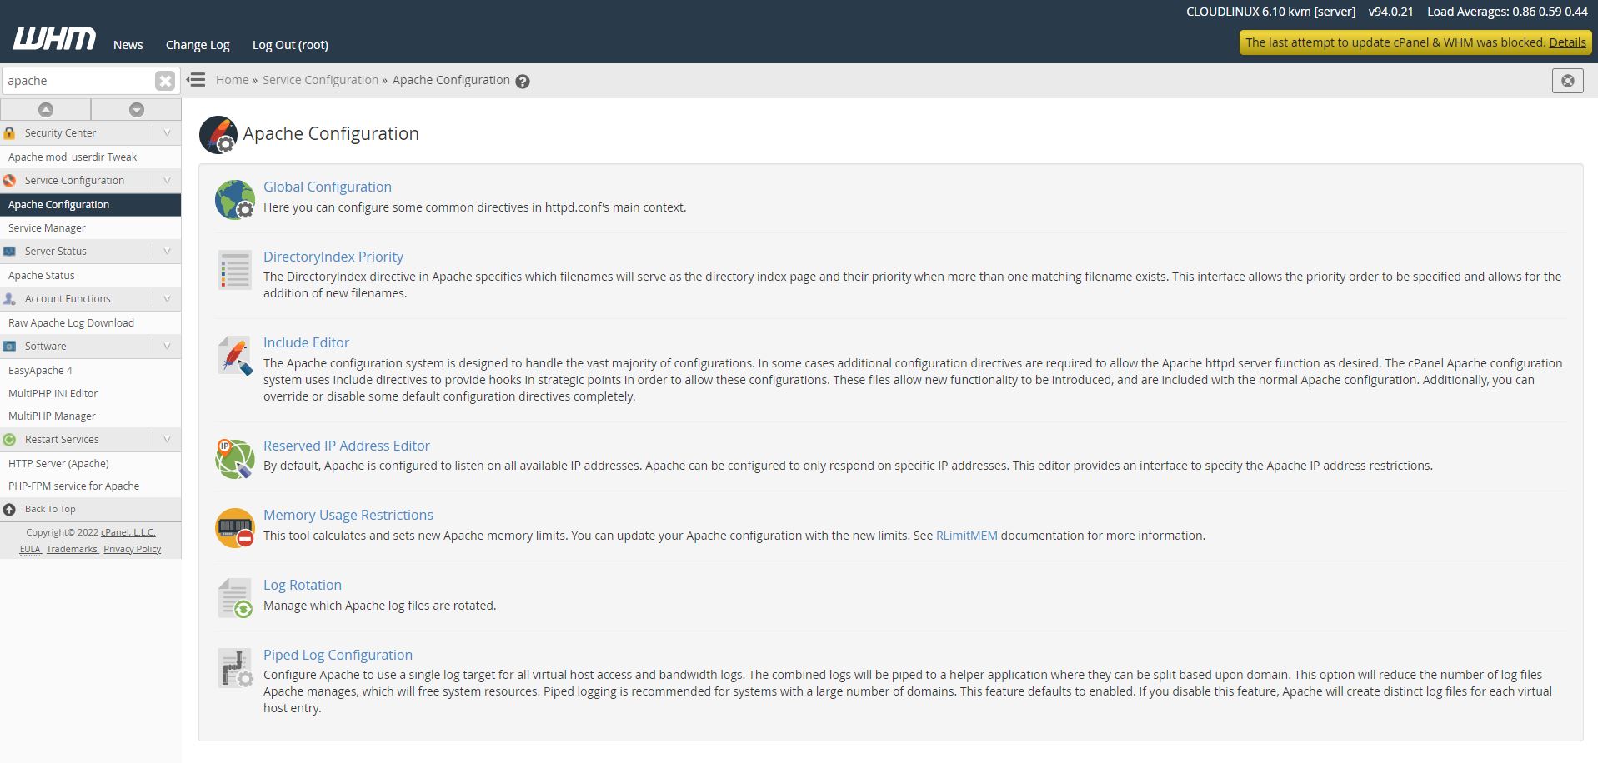
Task: Open MultiPHP Manager from sidebar
Action: coord(52,416)
